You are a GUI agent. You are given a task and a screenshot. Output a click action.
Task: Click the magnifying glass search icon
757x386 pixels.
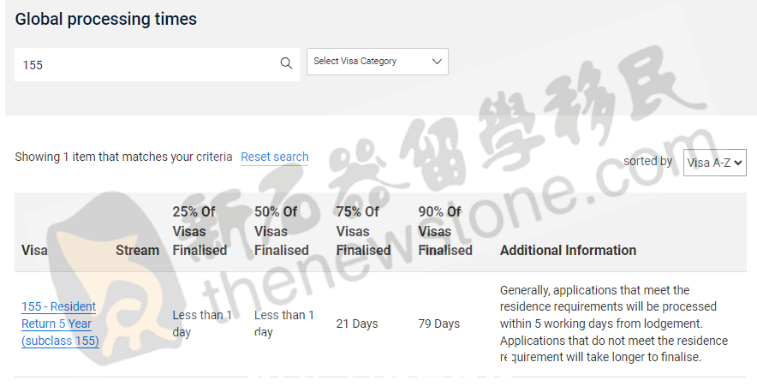tap(286, 63)
